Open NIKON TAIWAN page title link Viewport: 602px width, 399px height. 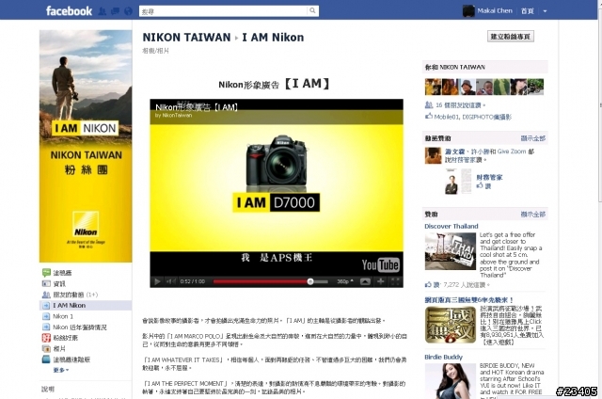(186, 38)
